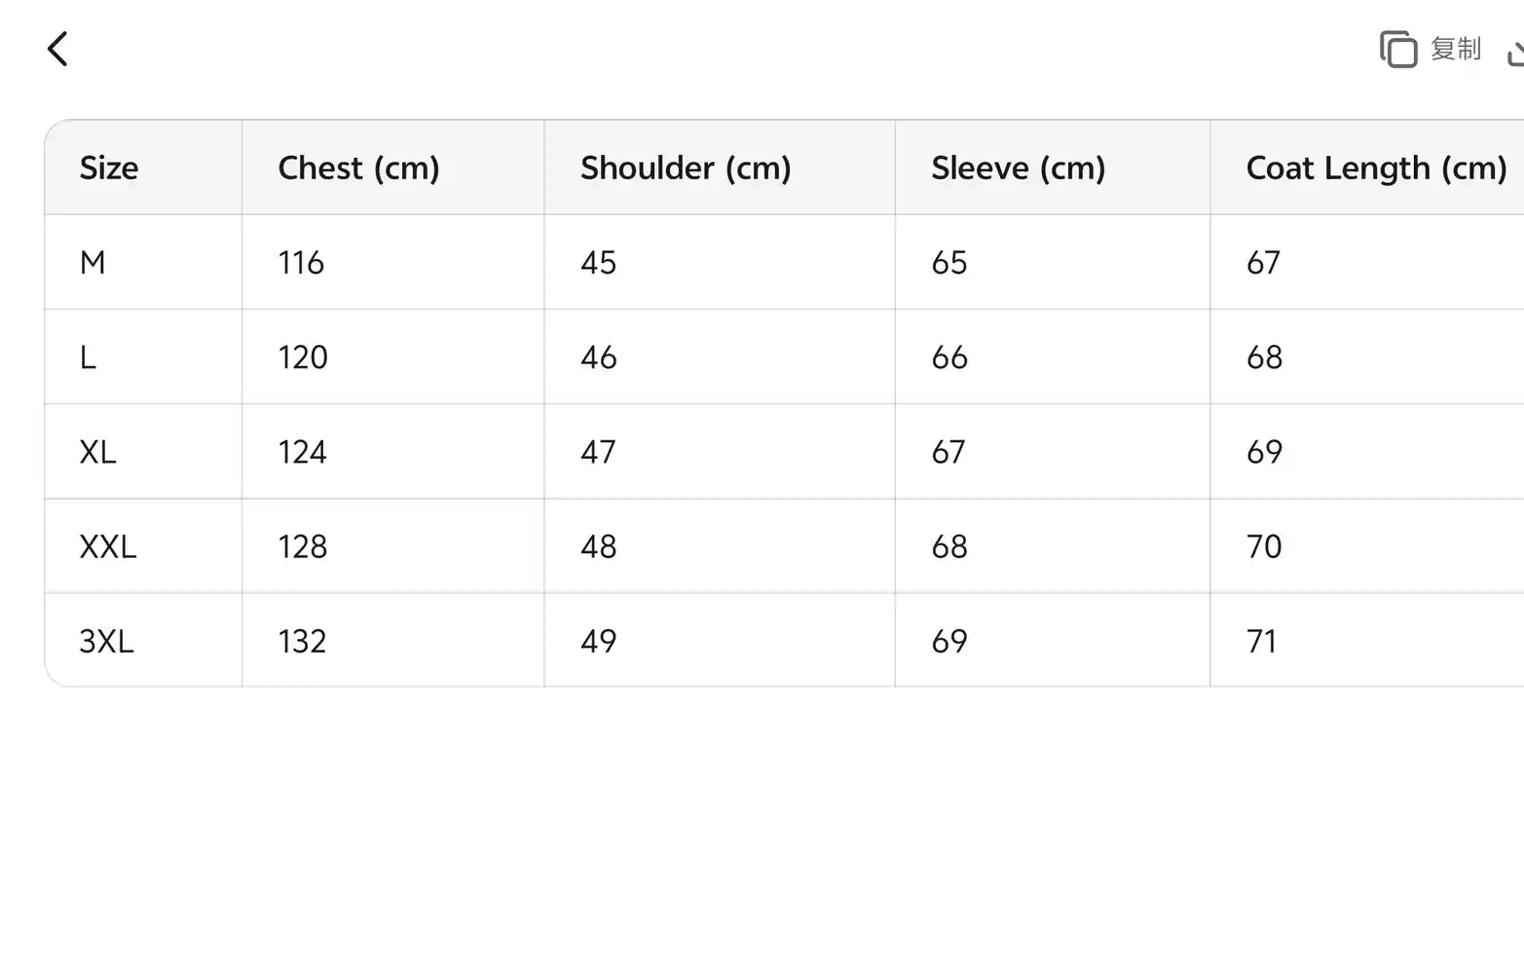Click the Coat Length (cm) header
The height and width of the screenshot is (974, 1524).
point(1376,168)
